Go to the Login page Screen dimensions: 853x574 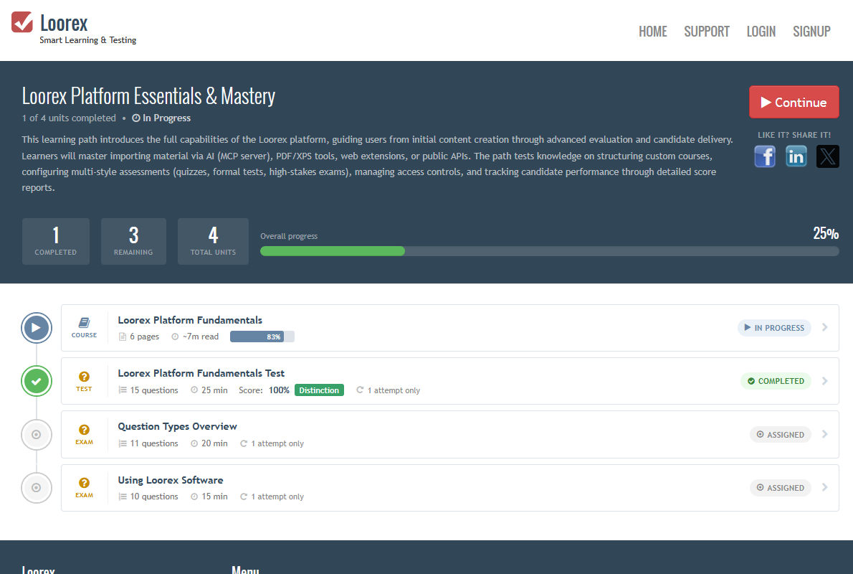pyautogui.click(x=761, y=32)
